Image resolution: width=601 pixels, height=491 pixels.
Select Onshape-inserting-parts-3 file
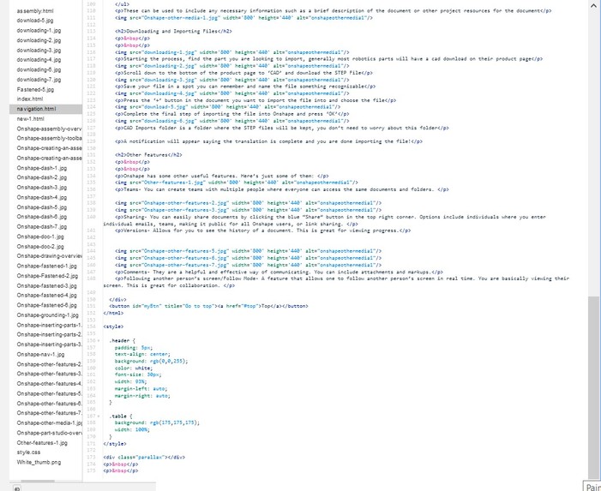coord(49,344)
